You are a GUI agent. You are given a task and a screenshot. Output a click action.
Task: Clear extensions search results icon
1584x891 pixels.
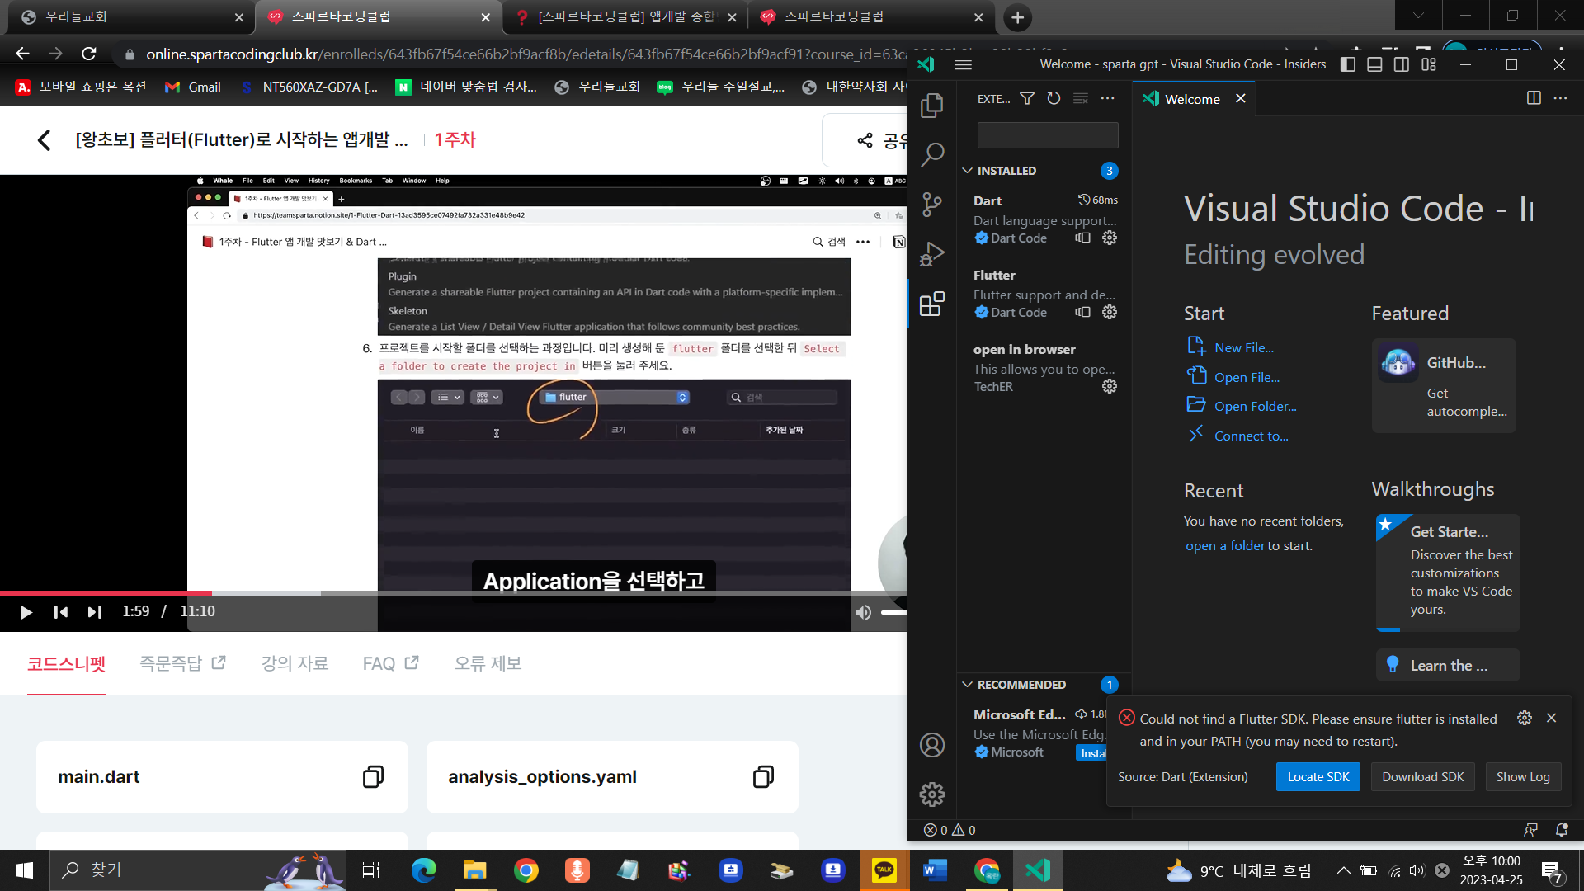pyautogui.click(x=1081, y=98)
